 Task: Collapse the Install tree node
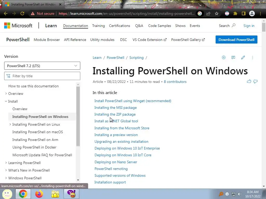(x=6, y=101)
